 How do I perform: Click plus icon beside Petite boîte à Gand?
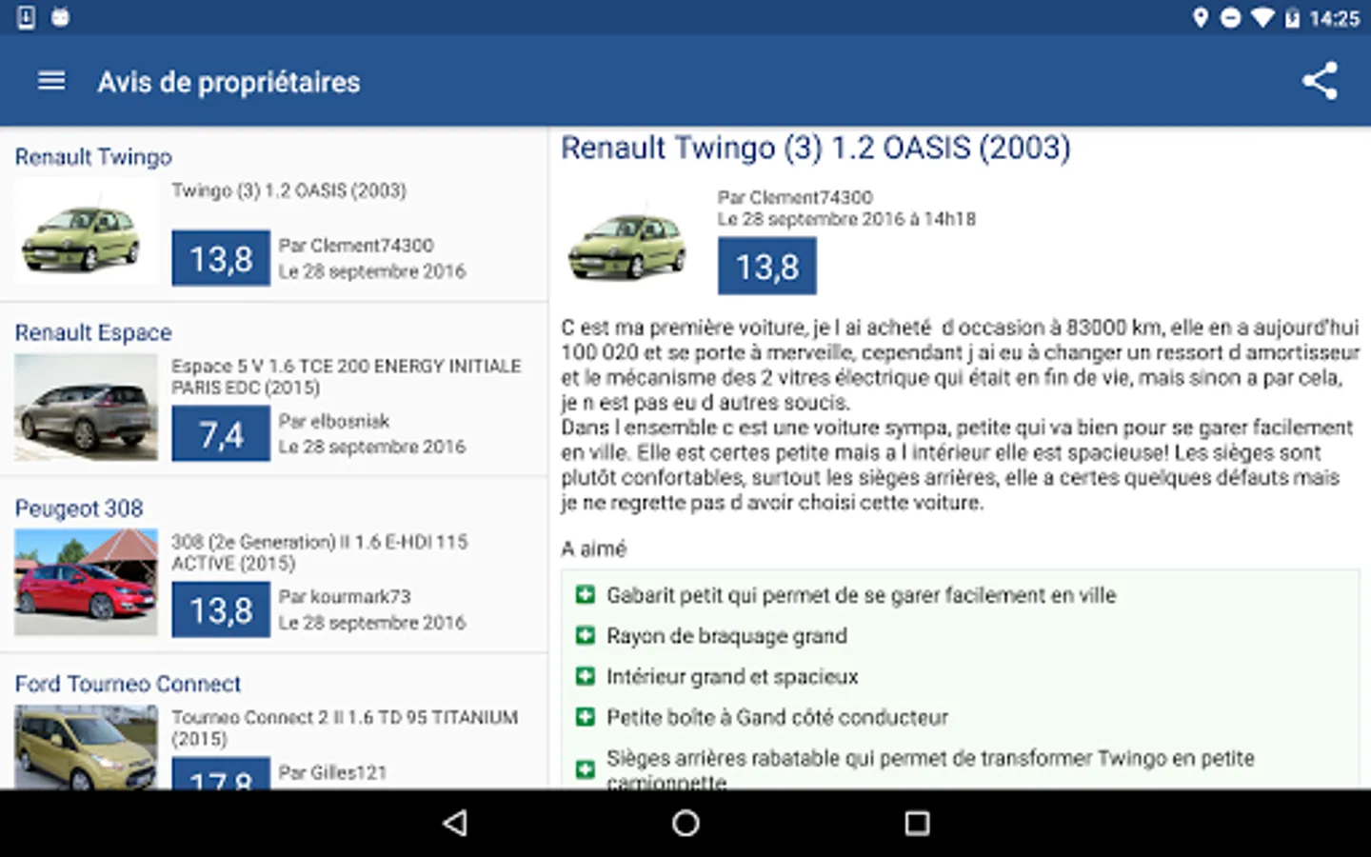click(585, 718)
